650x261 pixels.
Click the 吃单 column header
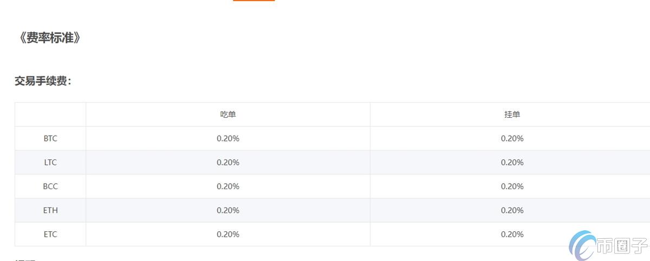point(228,115)
